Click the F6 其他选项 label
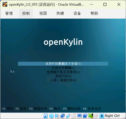Screen dimensions: 126x119 [92, 109]
